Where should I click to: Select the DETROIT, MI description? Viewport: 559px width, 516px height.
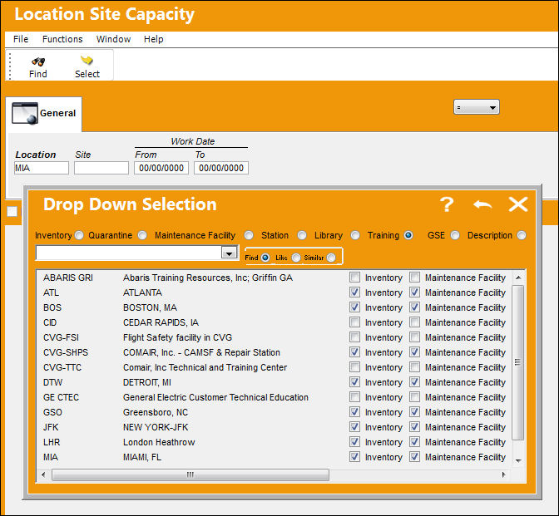(x=147, y=382)
